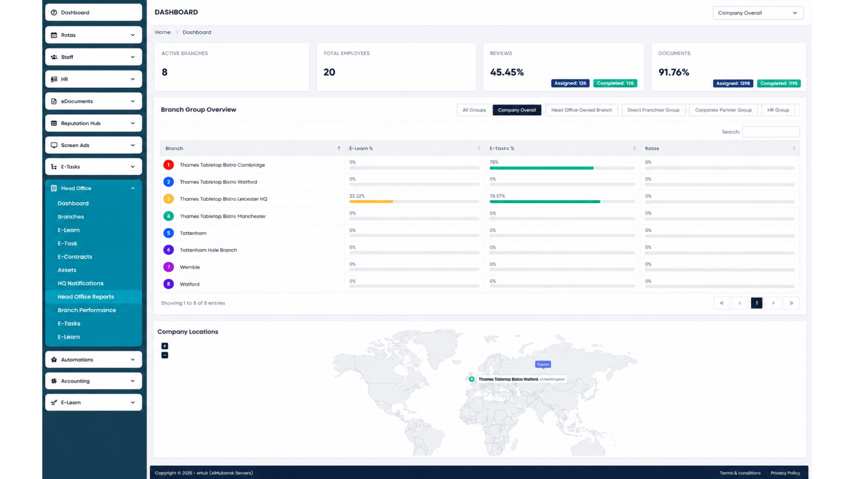Click the E-Learn sidebar icon at bottom
The height and width of the screenshot is (479, 852).
pos(54,403)
